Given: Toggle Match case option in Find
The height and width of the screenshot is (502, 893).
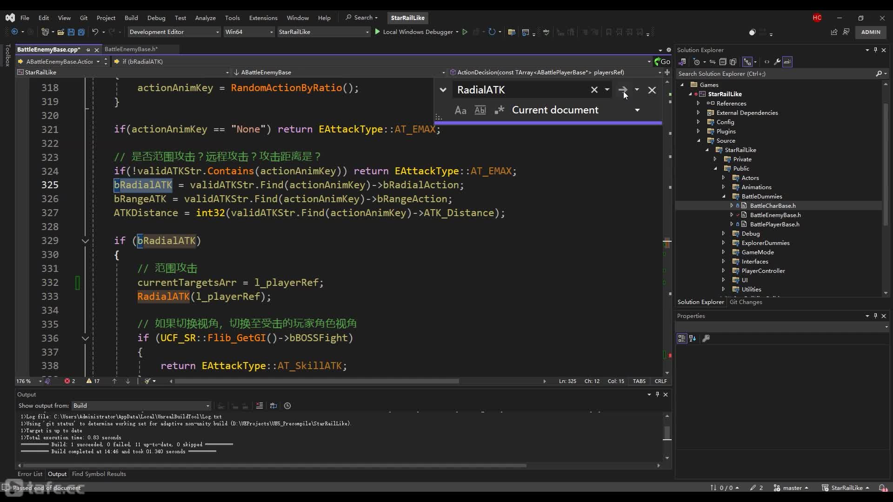Looking at the screenshot, I should click(x=460, y=110).
